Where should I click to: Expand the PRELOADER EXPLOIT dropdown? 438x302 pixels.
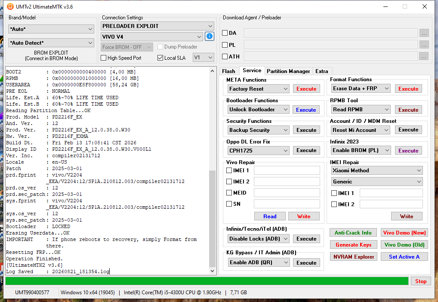pos(157,26)
